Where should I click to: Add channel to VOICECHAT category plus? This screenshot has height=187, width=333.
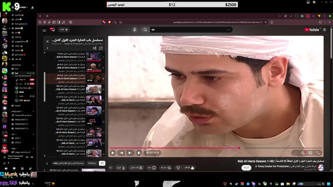tap(33, 65)
